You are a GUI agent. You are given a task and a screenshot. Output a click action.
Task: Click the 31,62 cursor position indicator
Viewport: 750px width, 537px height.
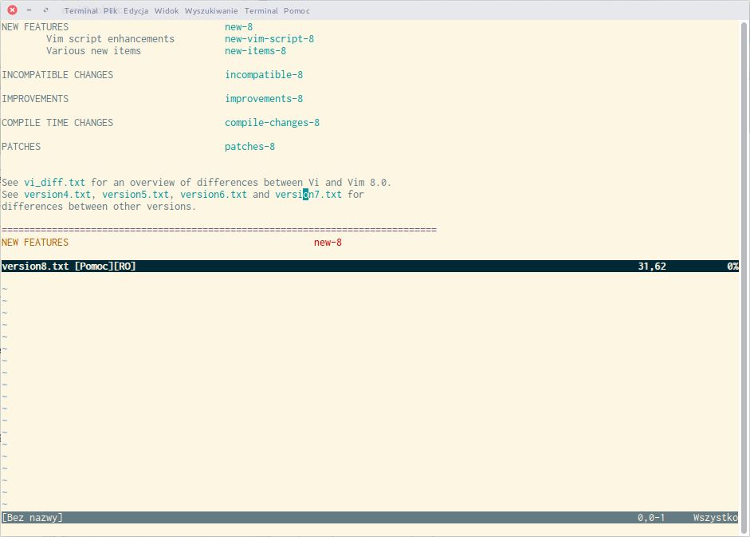pyautogui.click(x=652, y=267)
